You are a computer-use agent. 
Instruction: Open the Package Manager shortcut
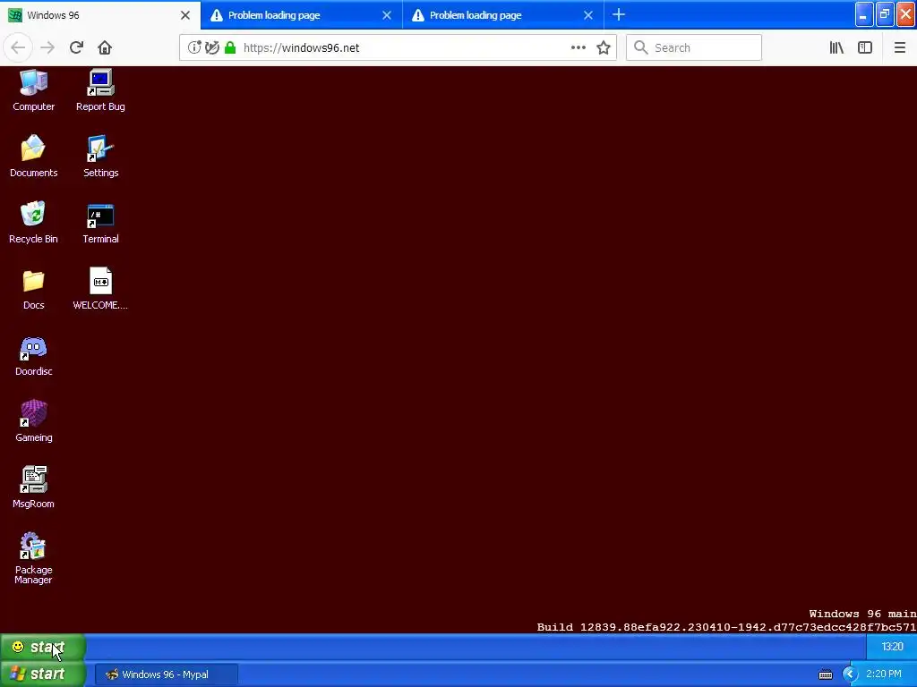tap(33, 558)
